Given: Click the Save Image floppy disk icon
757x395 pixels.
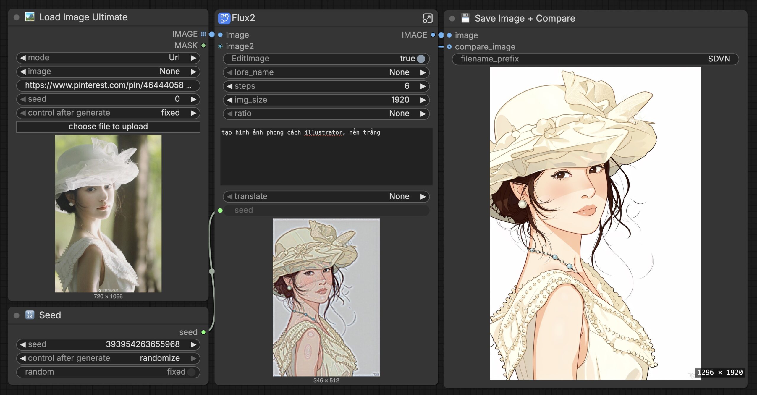Looking at the screenshot, I should 465,18.
